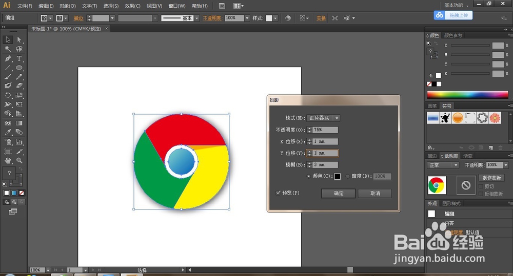This screenshot has height=276, width=513.
Task: Select the Magic Wand tool
Action: (8, 49)
